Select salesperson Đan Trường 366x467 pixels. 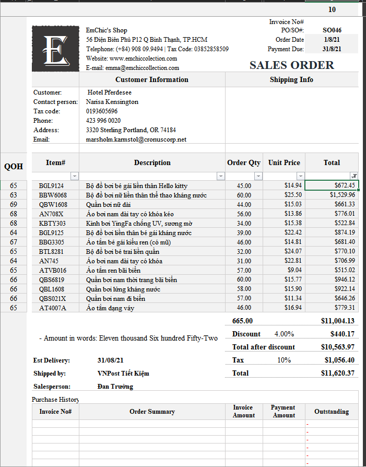pyautogui.click(x=115, y=386)
